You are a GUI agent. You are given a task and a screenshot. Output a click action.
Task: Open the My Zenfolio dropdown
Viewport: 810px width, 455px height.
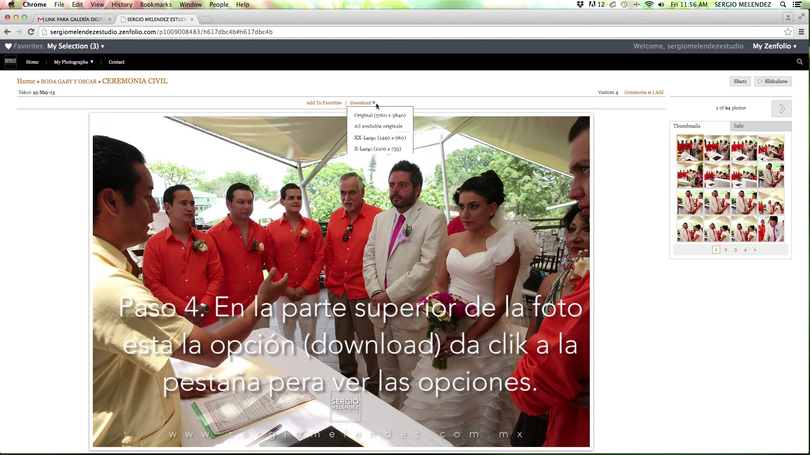click(775, 46)
